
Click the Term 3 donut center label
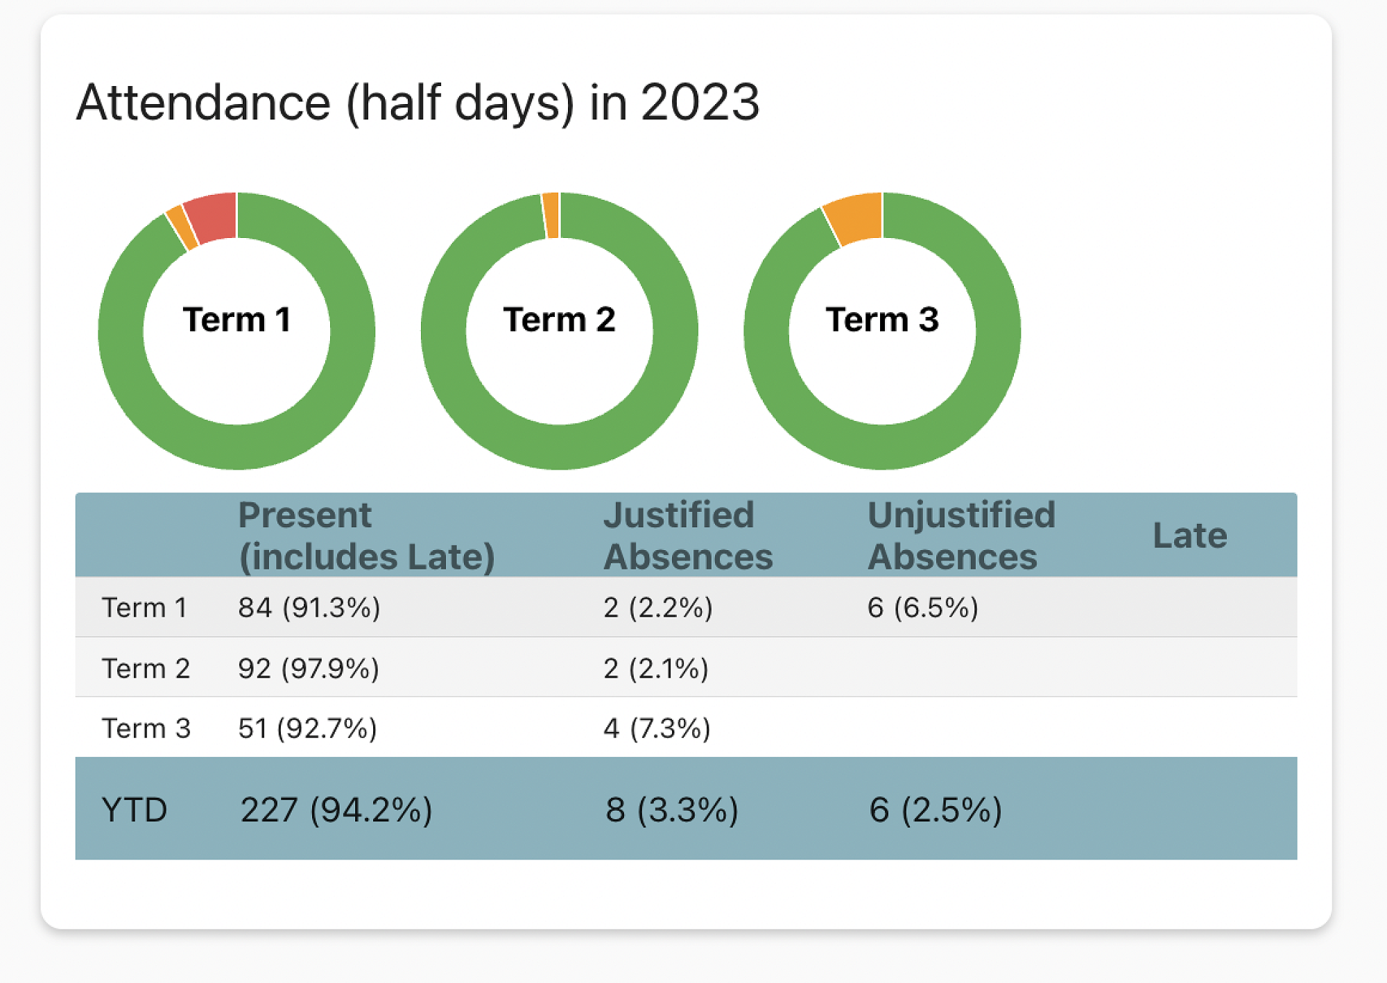click(881, 320)
